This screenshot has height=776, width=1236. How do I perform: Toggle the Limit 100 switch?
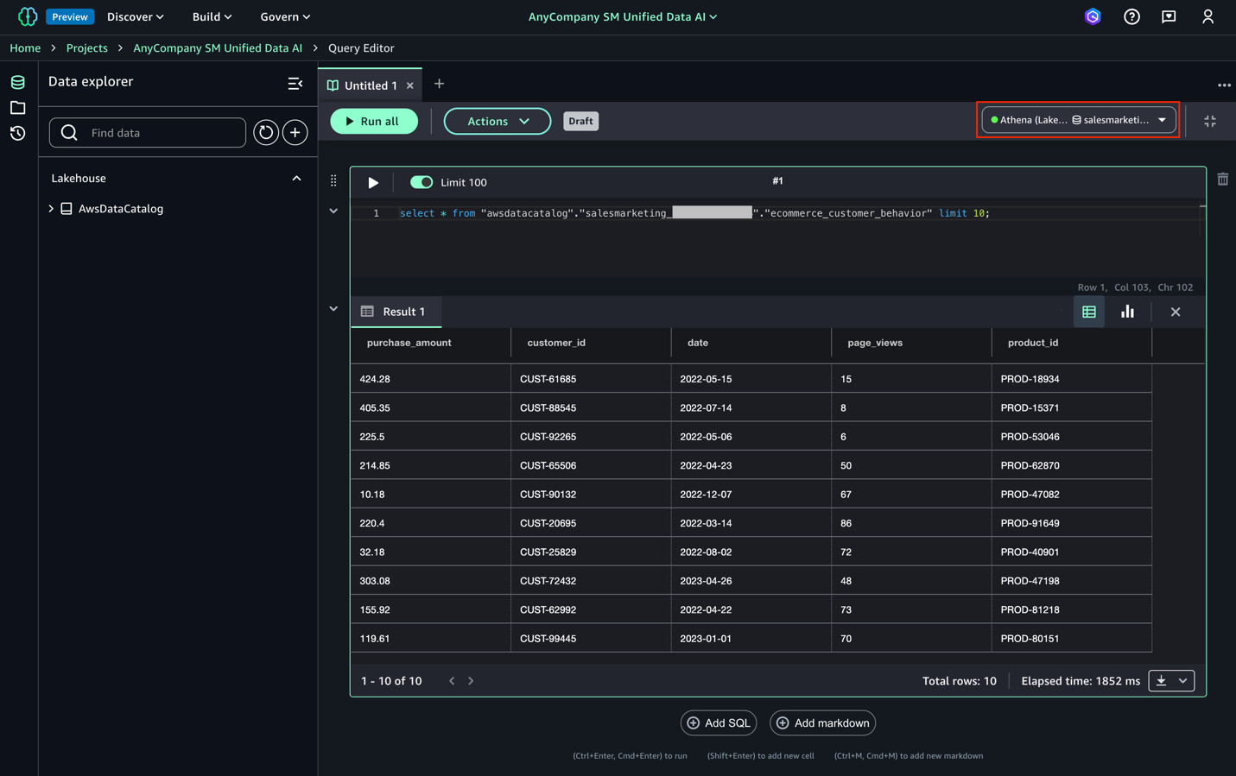[422, 182]
